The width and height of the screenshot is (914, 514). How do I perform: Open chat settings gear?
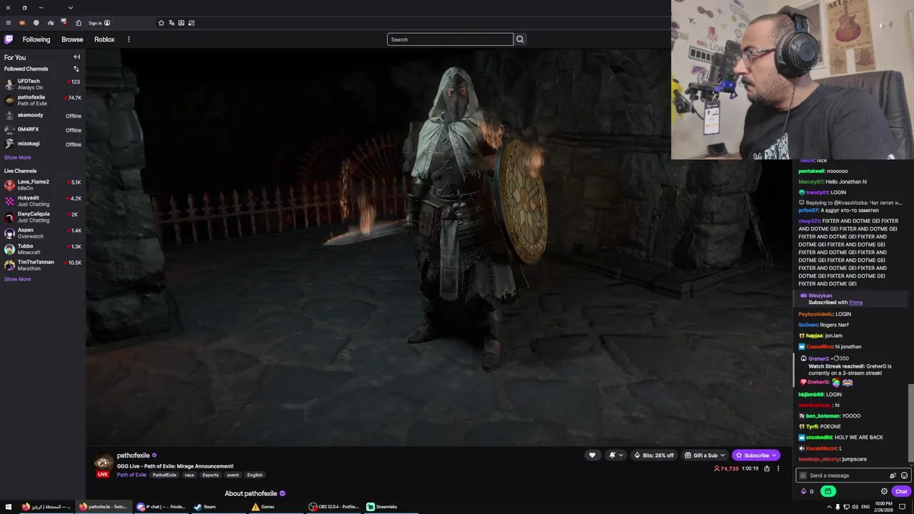pyautogui.click(x=884, y=491)
